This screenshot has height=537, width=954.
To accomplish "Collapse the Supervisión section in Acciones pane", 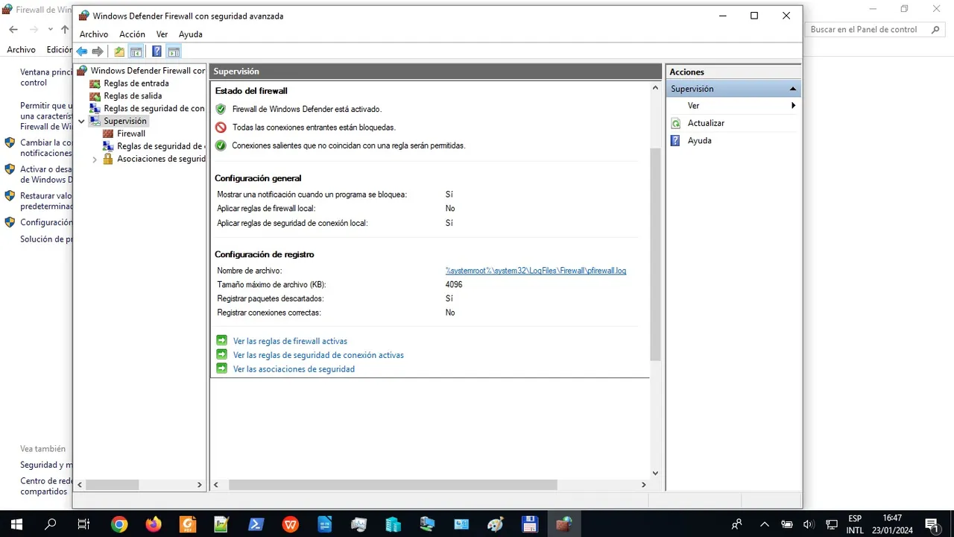I will (794, 89).
